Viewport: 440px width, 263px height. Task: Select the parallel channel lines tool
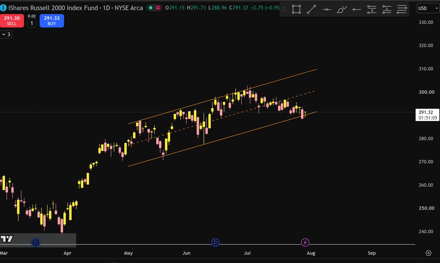tap(402, 10)
